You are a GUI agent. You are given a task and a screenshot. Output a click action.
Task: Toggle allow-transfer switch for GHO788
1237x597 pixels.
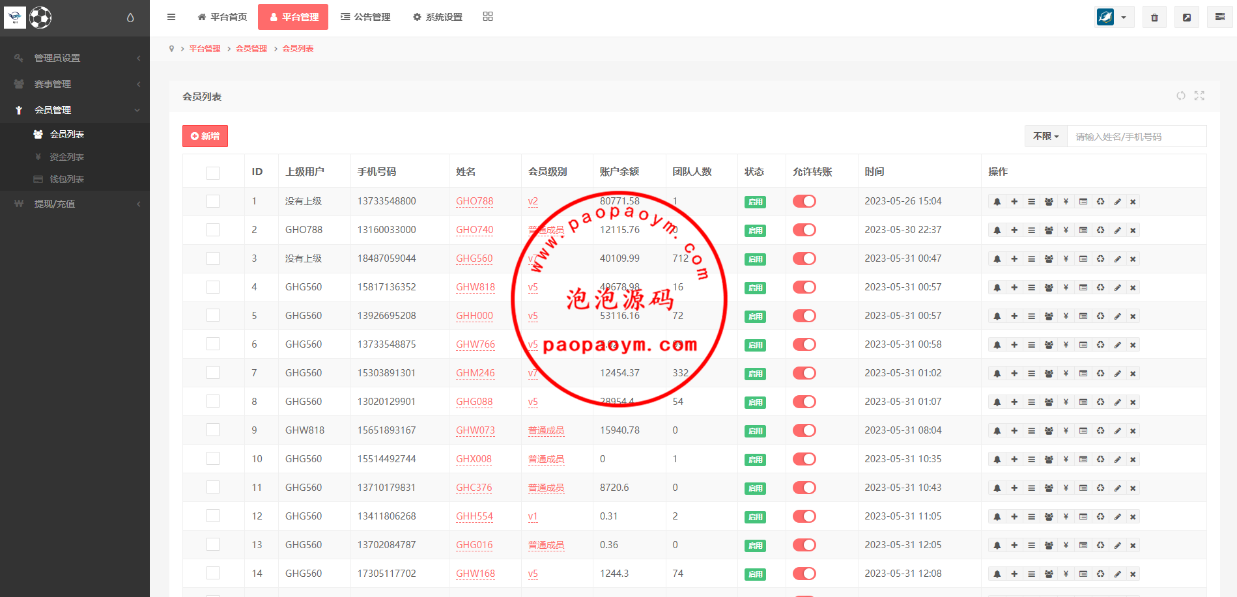(x=804, y=201)
